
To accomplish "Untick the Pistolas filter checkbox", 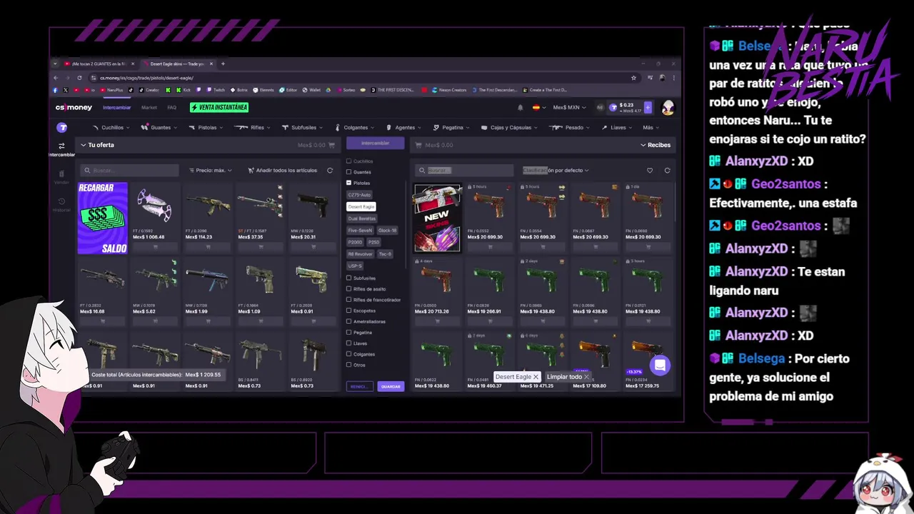I will 348,183.
